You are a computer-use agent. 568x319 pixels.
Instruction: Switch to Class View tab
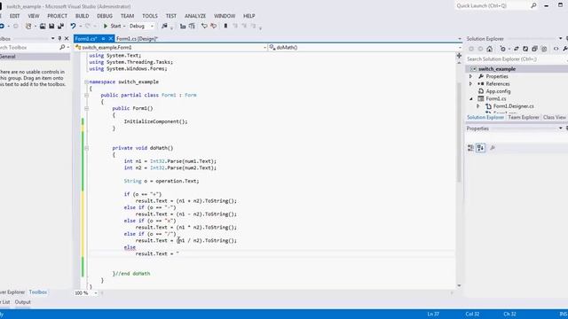coord(555,117)
